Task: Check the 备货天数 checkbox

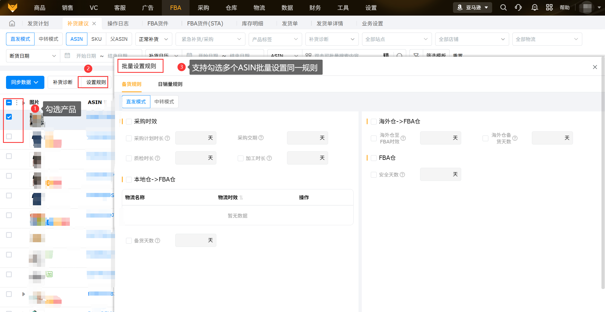Action: click(129, 241)
